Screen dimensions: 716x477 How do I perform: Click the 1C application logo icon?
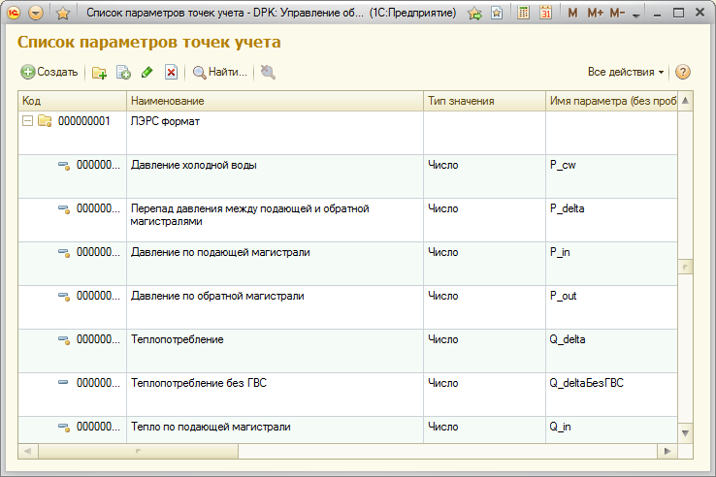14,13
